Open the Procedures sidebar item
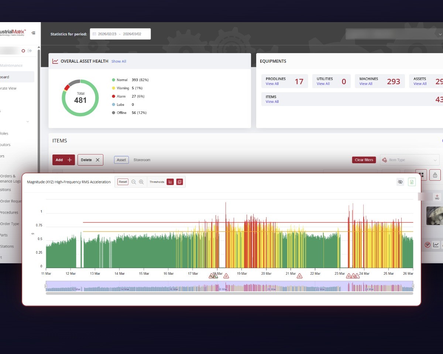The height and width of the screenshot is (354, 443). point(9,212)
